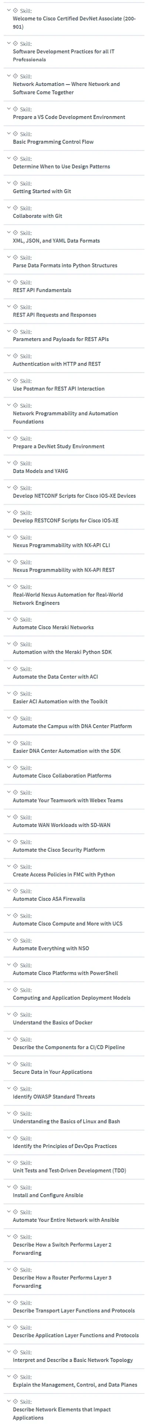Open XML, JSON, and YAML Data Formats skill
The image size is (148, 1425).
click(x=56, y=241)
